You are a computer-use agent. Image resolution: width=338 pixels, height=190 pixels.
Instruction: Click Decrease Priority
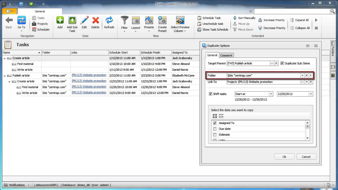(271, 28)
